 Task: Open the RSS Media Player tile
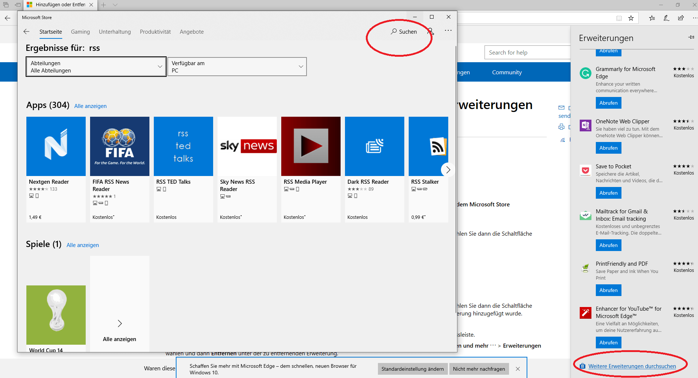click(x=311, y=169)
